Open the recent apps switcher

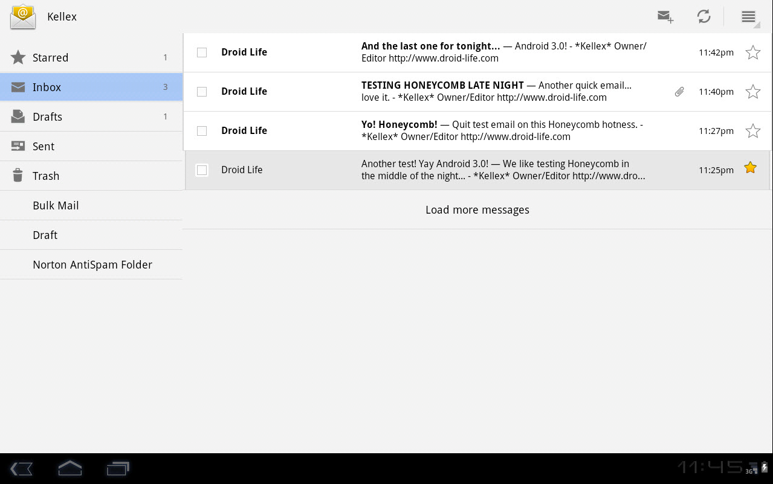[x=118, y=468]
